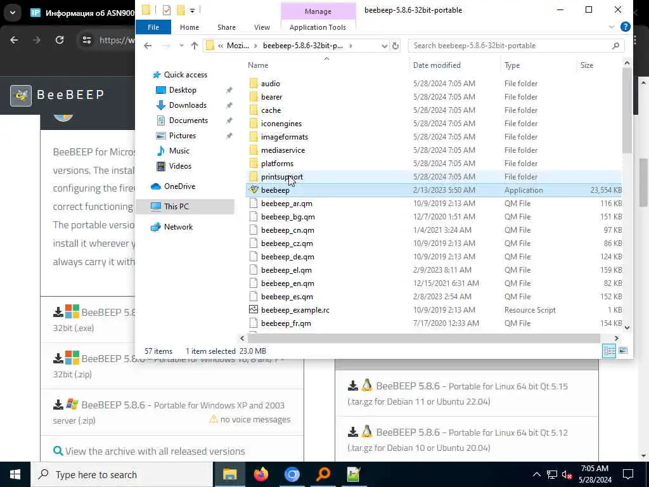The width and height of the screenshot is (649, 487).
Task: Open OneDrive in navigation pane
Action: 179,186
